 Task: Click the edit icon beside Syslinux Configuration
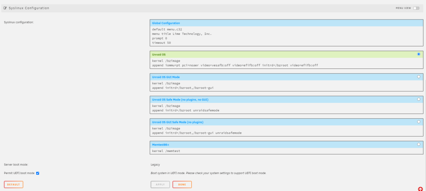coord(5,8)
